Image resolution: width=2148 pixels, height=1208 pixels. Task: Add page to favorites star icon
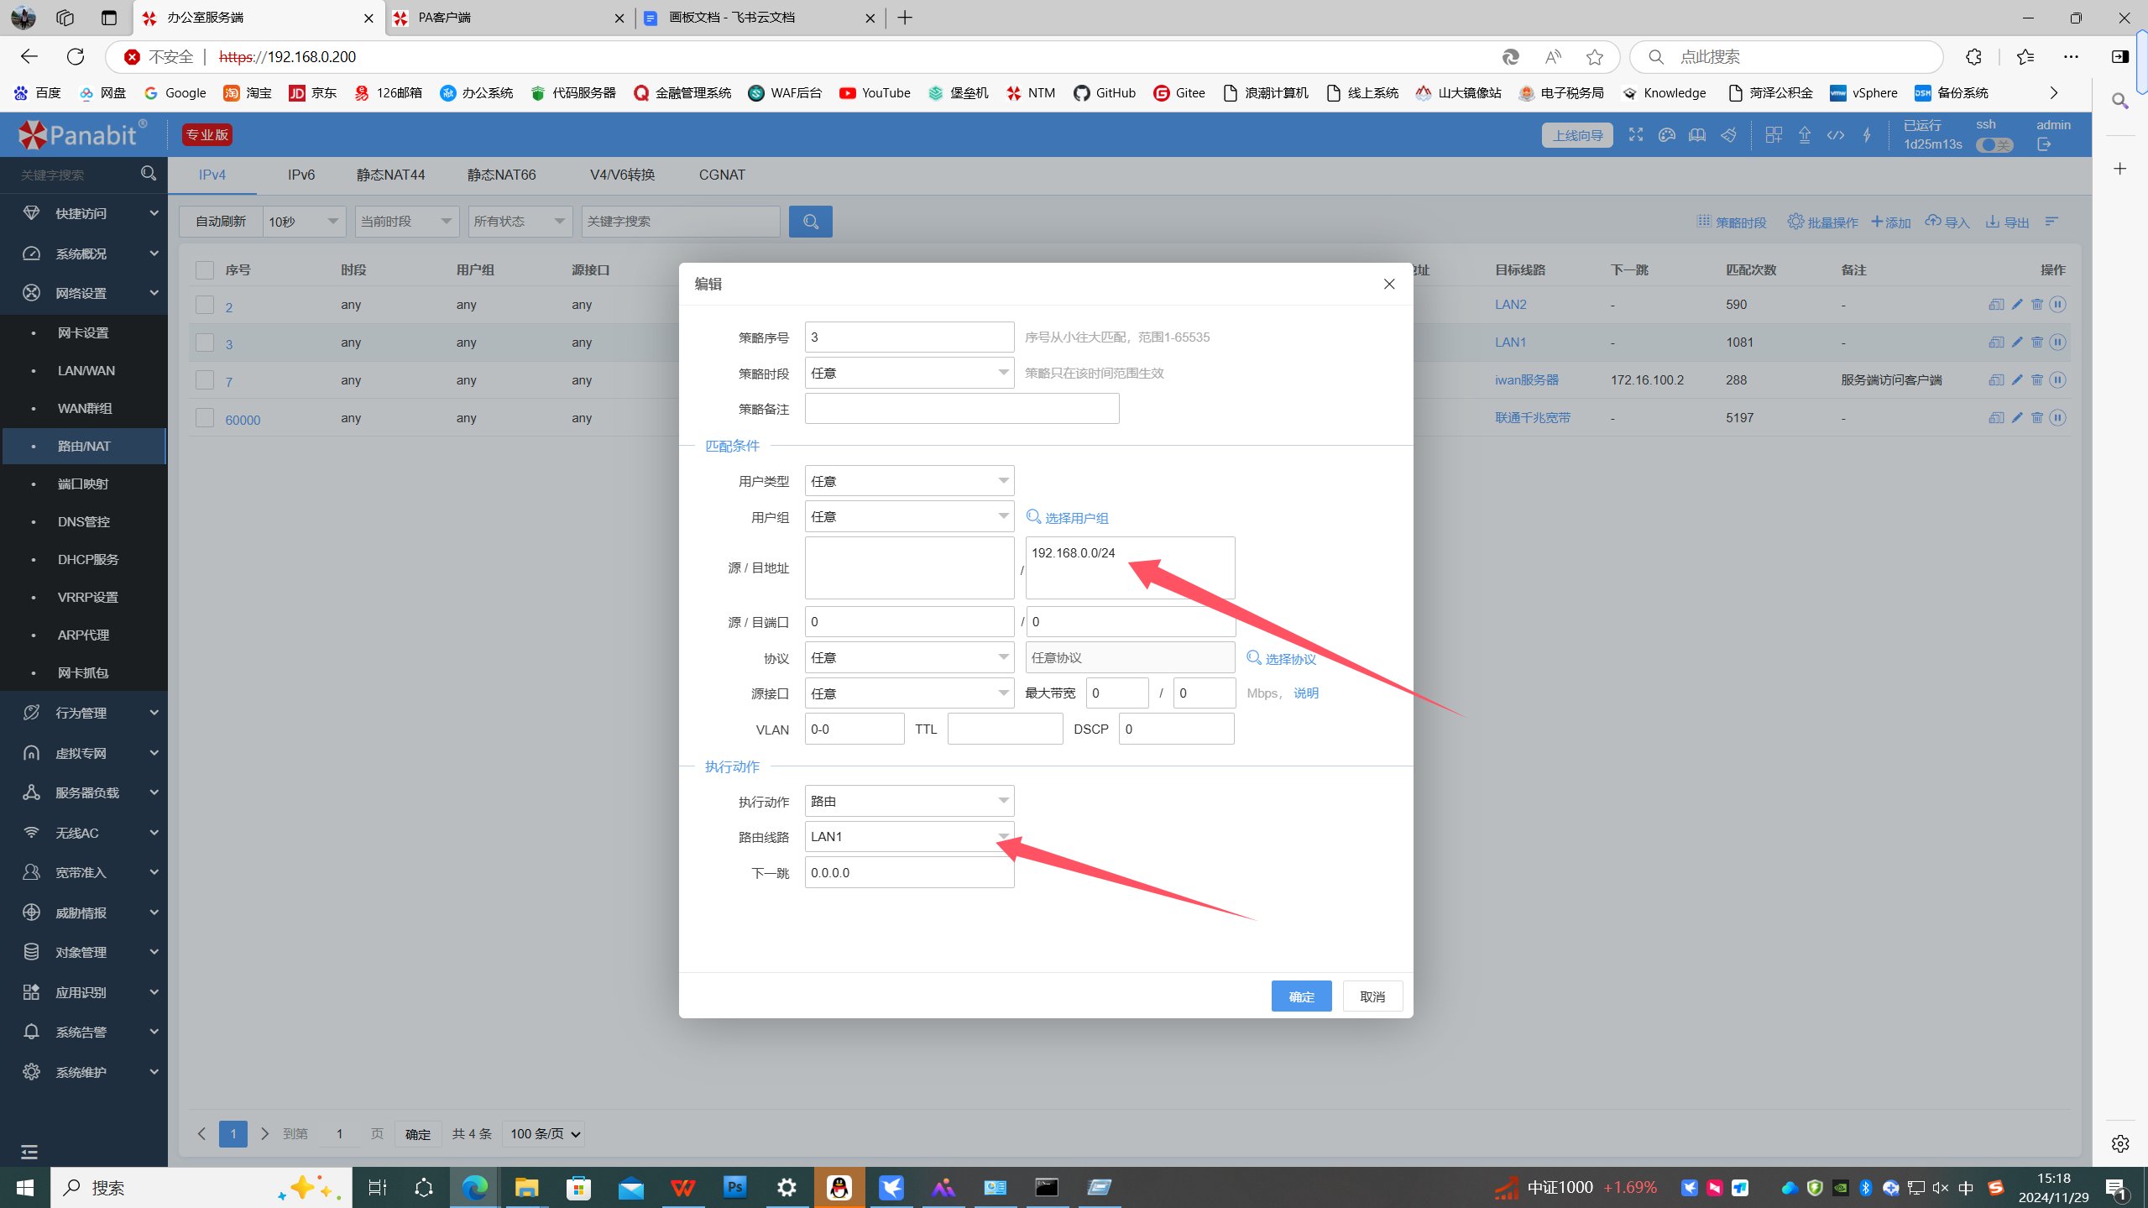[x=1594, y=56]
